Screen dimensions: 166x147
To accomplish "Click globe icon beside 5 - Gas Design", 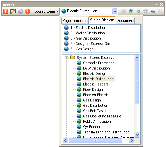I will pyautogui.click(x=66, y=49).
